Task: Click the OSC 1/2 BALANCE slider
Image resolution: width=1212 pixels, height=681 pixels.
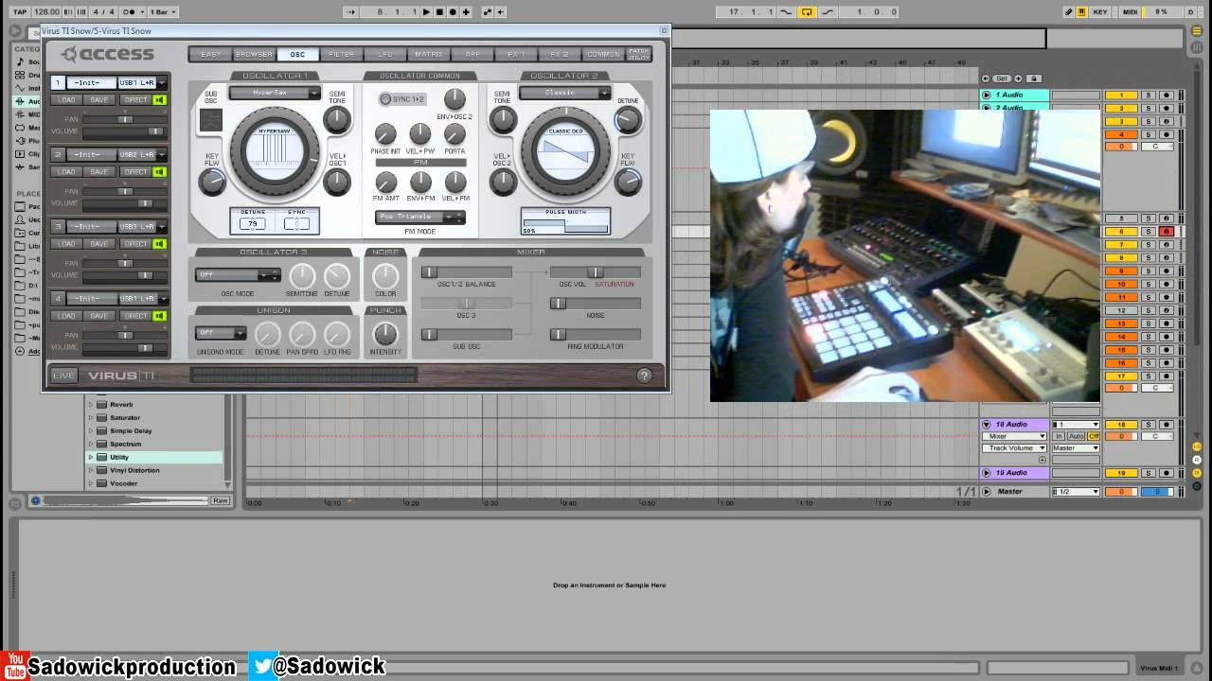Action: (x=467, y=272)
